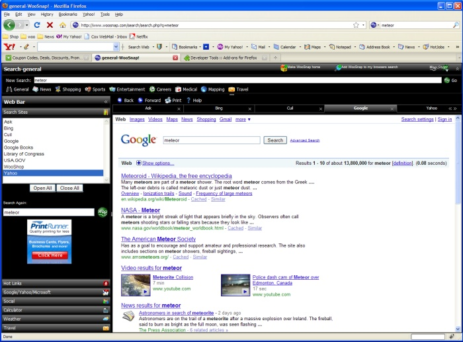463x342 pixels.
Task: Close the Cuil results tab
Action: click(321, 109)
